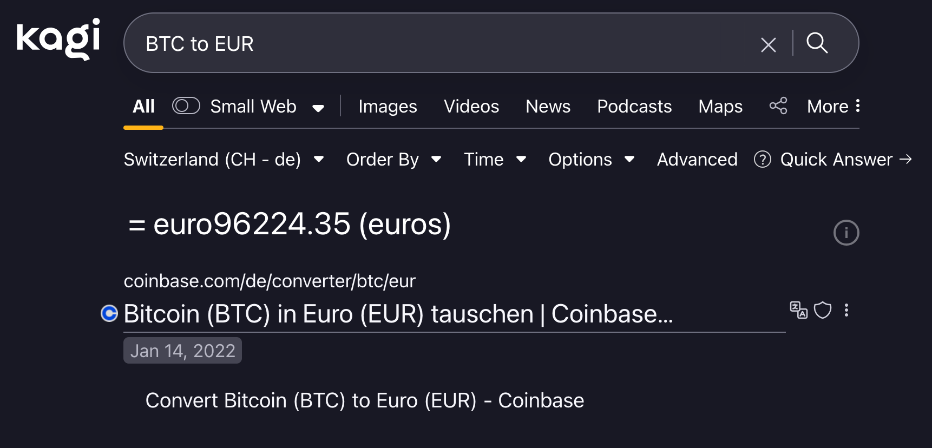The height and width of the screenshot is (448, 932).
Task: Expand the Small Web dropdown arrow
Action: [318, 108]
